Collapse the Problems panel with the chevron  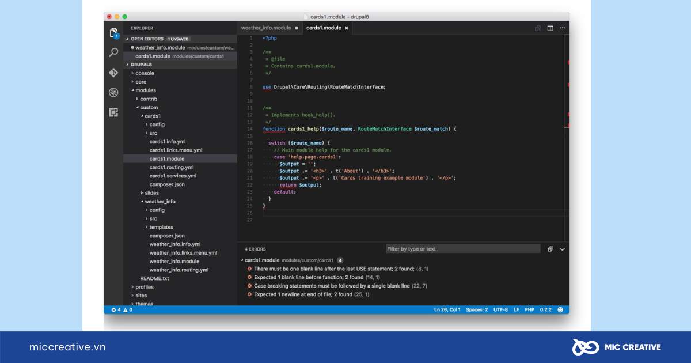(563, 249)
